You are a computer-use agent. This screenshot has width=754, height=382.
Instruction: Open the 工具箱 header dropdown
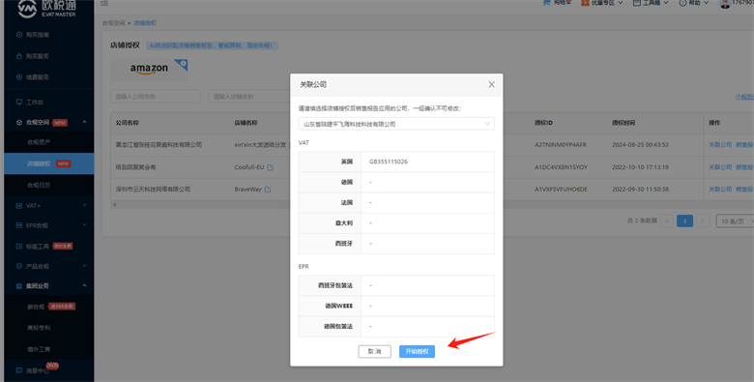[x=651, y=2]
